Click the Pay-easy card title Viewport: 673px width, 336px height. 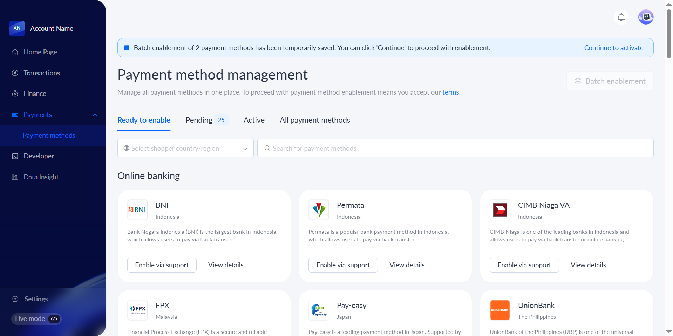[x=352, y=306]
